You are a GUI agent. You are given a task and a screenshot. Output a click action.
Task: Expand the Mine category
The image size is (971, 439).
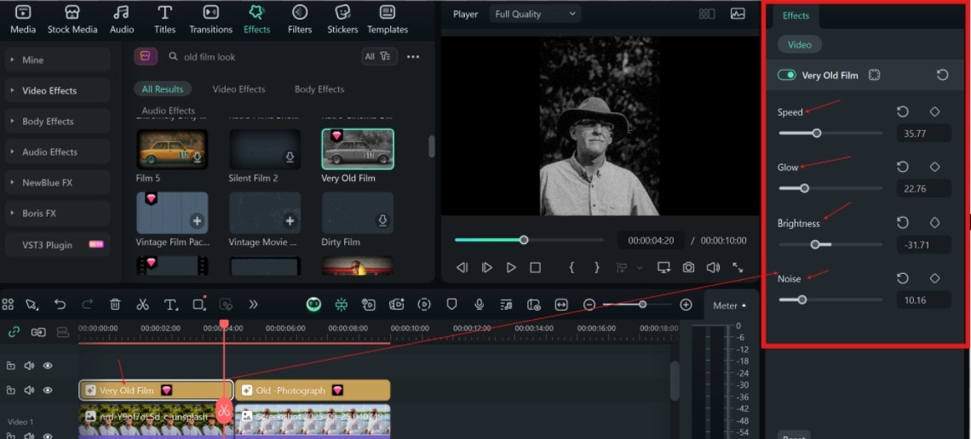click(x=58, y=60)
